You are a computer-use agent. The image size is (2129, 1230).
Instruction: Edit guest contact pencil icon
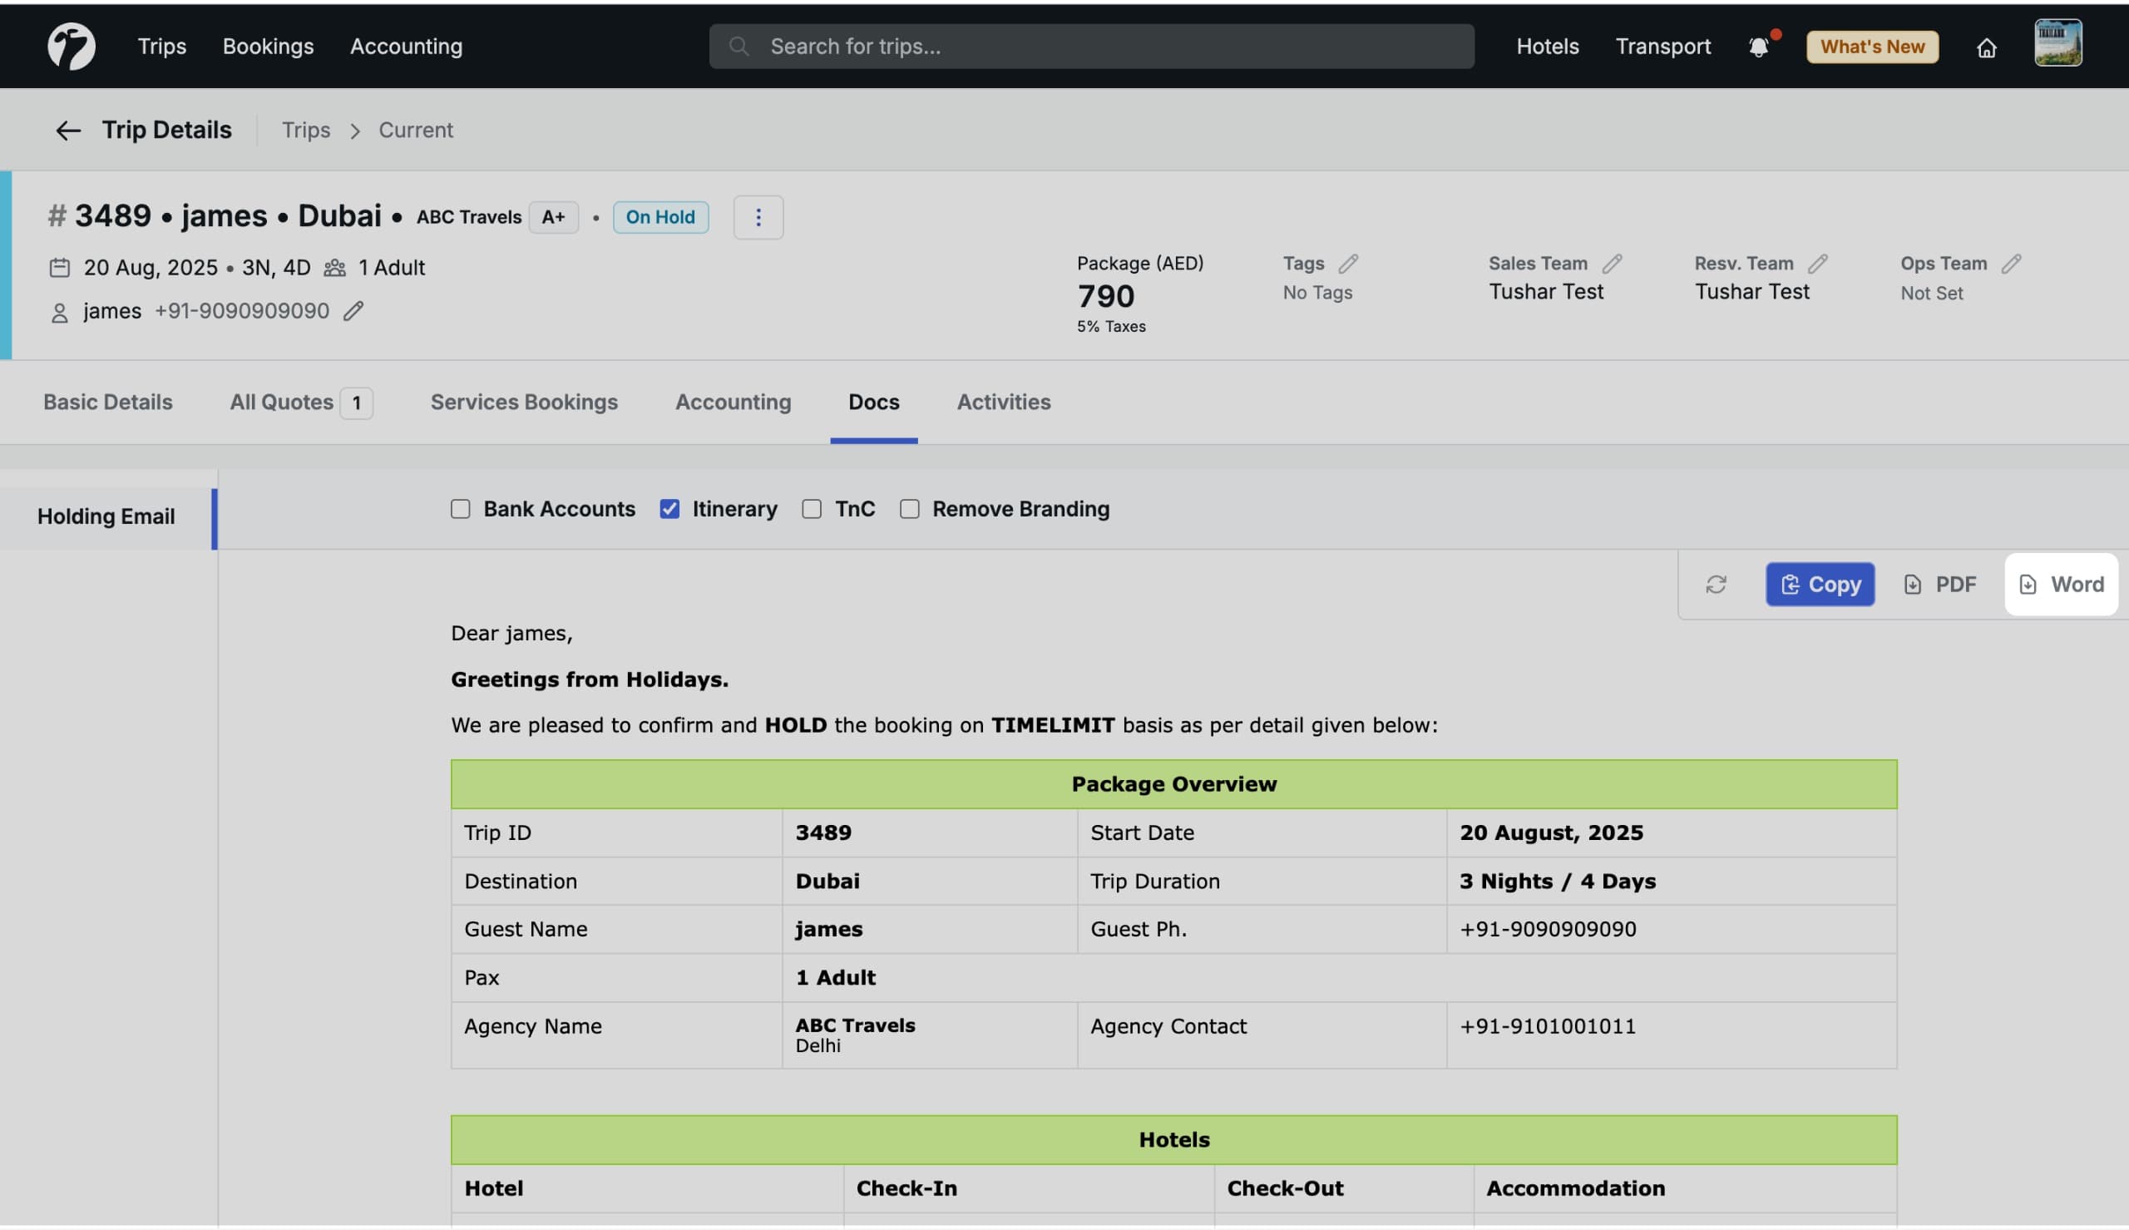coord(353,311)
